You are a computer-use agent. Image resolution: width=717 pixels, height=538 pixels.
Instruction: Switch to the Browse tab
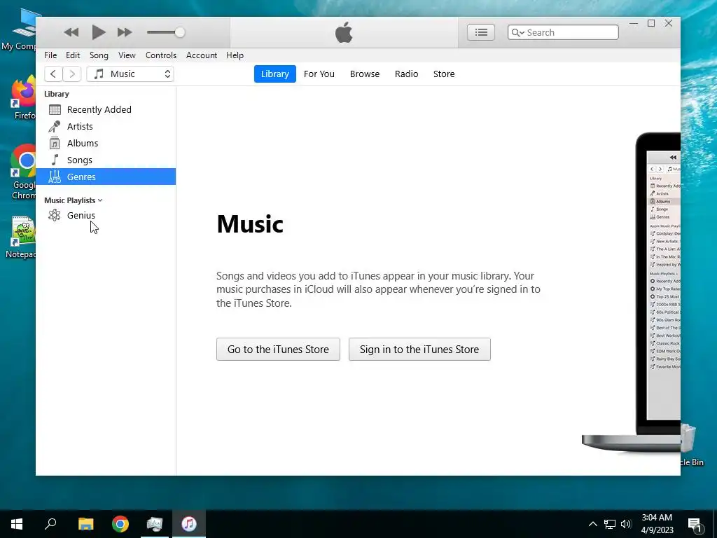point(364,74)
